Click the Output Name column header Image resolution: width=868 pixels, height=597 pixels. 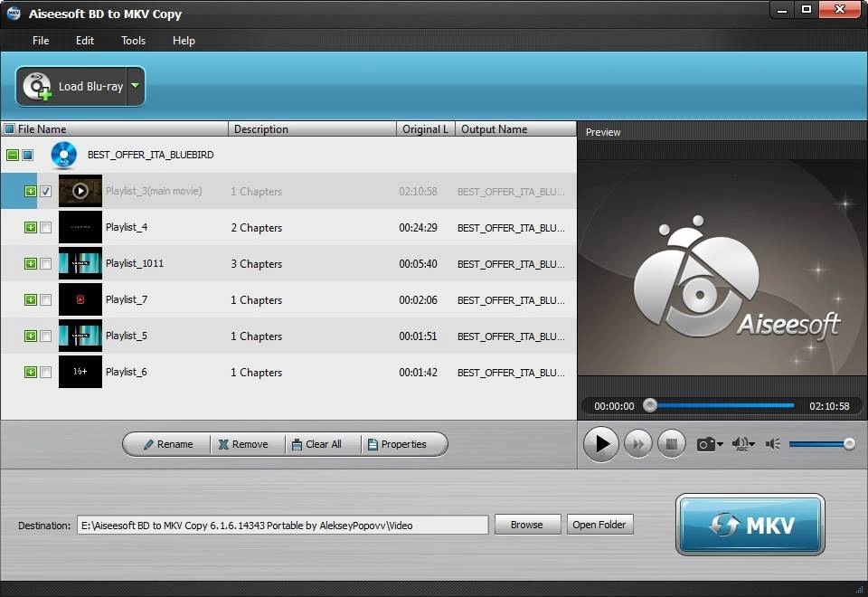(515, 129)
